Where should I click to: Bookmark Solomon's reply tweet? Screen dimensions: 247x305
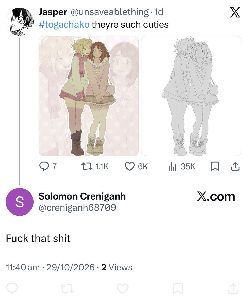click(x=178, y=288)
